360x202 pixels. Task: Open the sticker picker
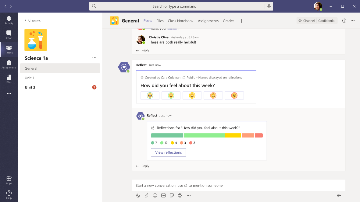pos(172,195)
